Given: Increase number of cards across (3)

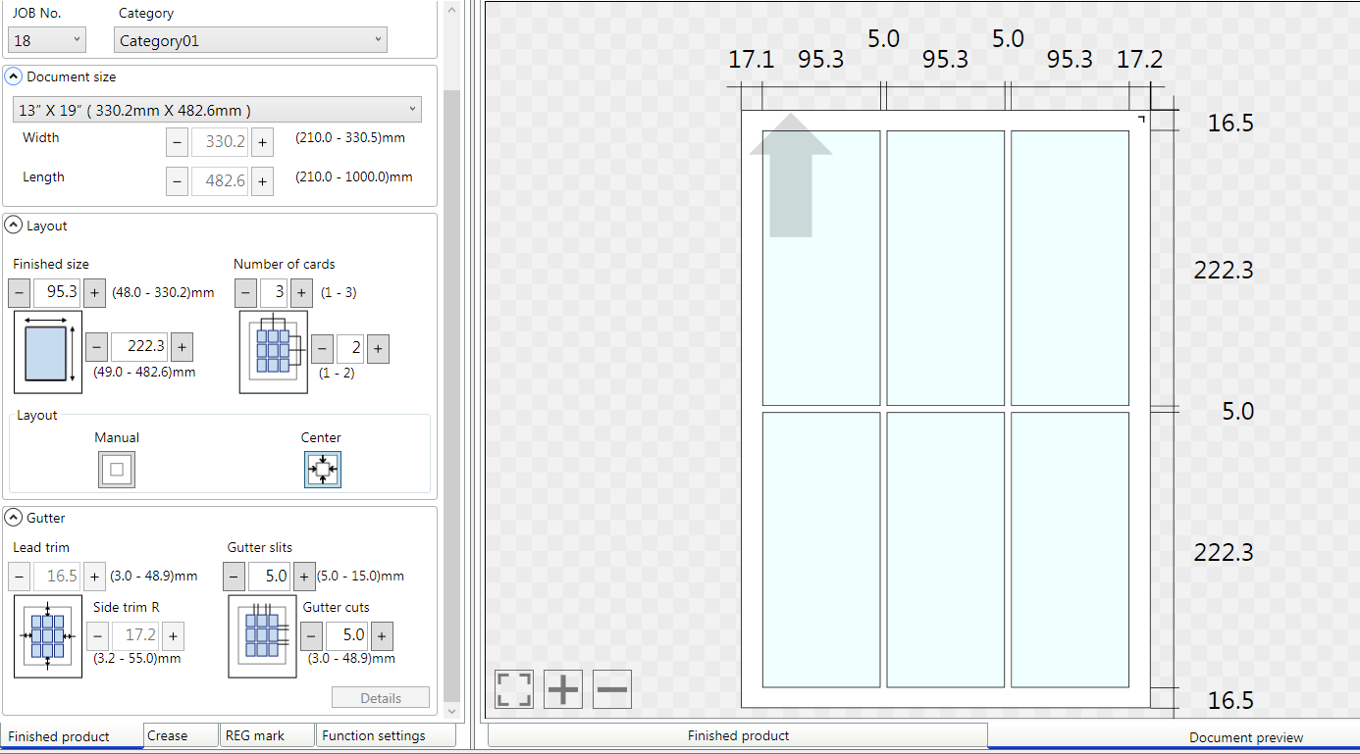Looking at the screenshot, I should [x=301, y=292].
